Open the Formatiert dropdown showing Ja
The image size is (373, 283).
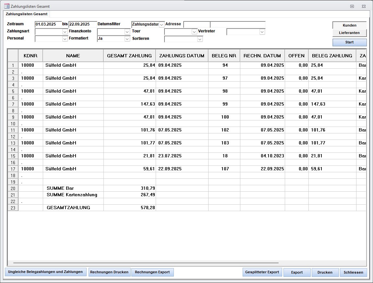click(127, 39)
